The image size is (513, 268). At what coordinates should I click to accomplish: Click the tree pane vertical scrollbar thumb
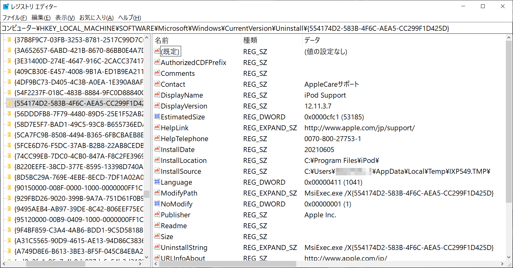tap(147, 194)
